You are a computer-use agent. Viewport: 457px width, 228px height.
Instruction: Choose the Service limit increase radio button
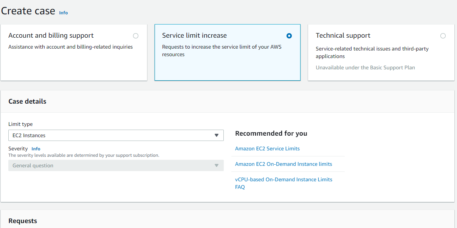(x=289, y=36)
